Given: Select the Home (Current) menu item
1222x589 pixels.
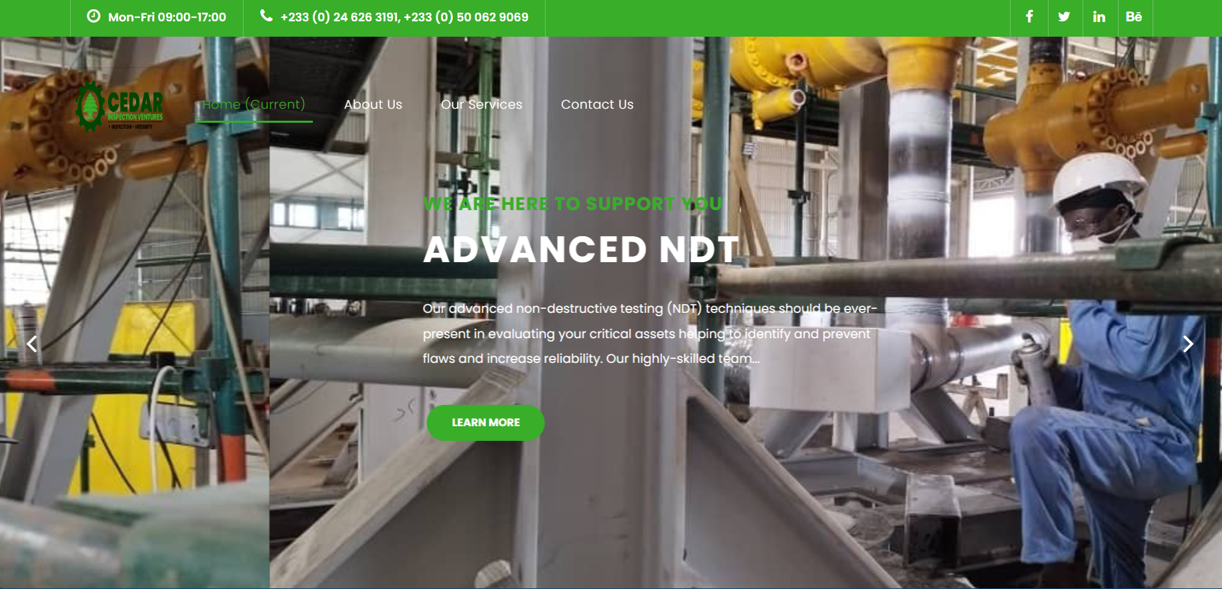Looking at the screenshot, I should coord(253,105).
